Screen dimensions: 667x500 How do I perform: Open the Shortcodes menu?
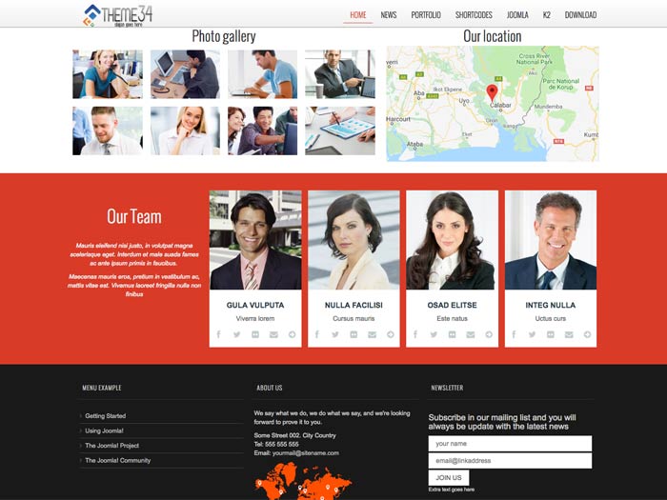(474, 15)
